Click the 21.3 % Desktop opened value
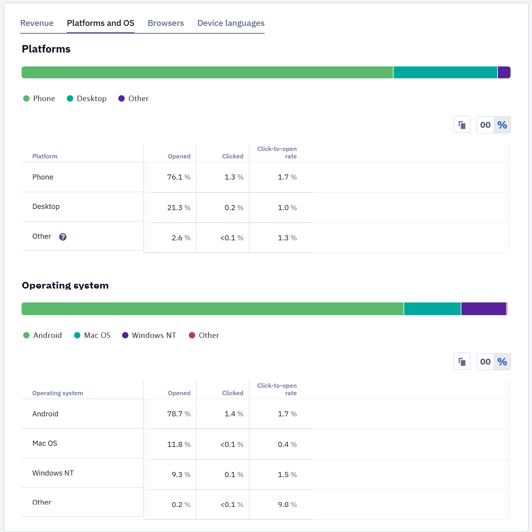This screenshot has width=532, height=532. click(x=179, y=208)
